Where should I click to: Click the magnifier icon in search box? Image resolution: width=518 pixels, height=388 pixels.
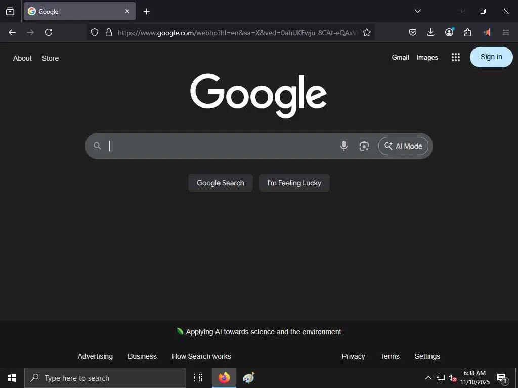click(x=97, y=146)
